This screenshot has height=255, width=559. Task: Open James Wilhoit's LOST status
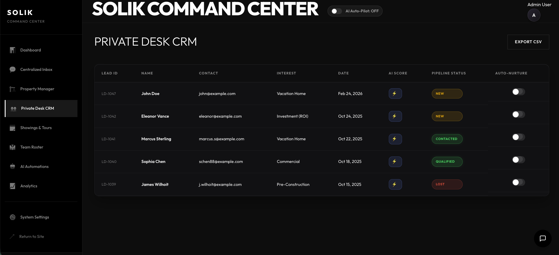click(447, 184)
